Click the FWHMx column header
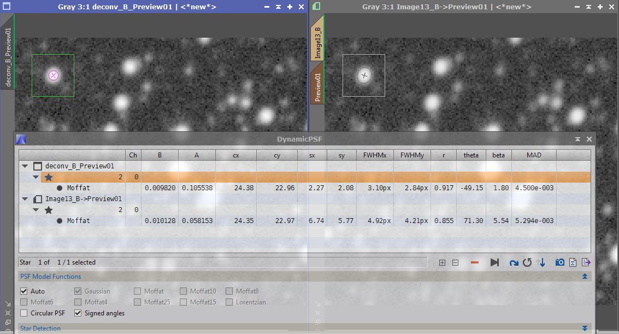Image resolution: width=619 pixels, height=334 pixels. point(374,155)
